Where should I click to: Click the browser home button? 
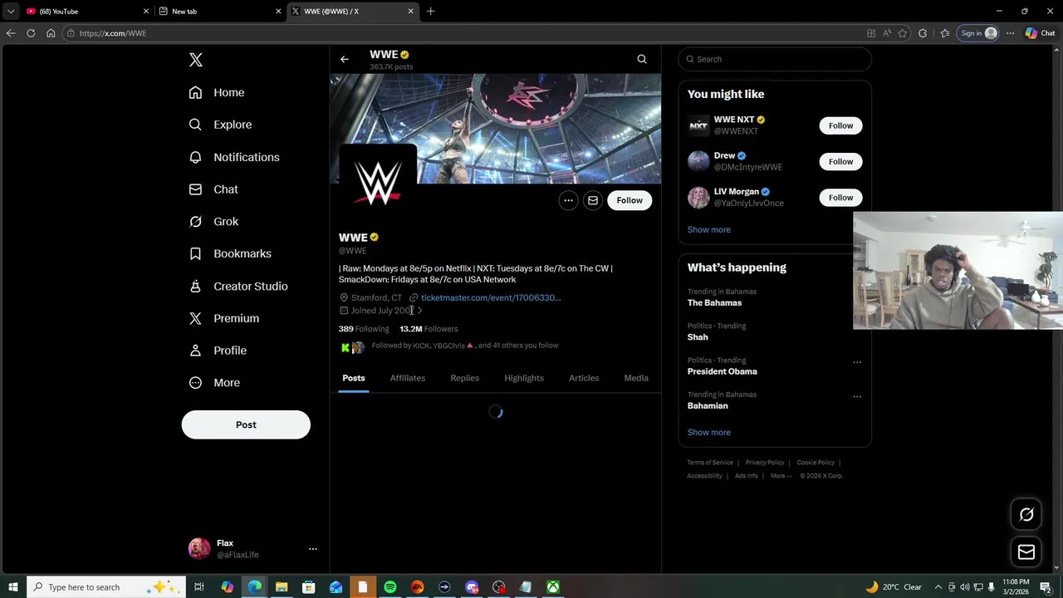51,33
